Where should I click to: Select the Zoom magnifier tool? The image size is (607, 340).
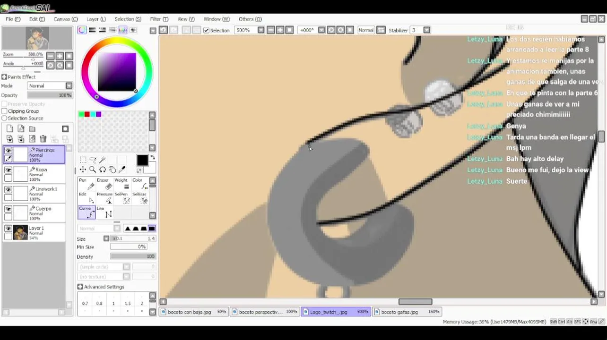pos(93,170)
